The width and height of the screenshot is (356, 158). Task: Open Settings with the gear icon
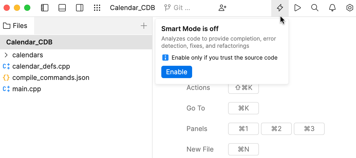[x=350, y=8]
